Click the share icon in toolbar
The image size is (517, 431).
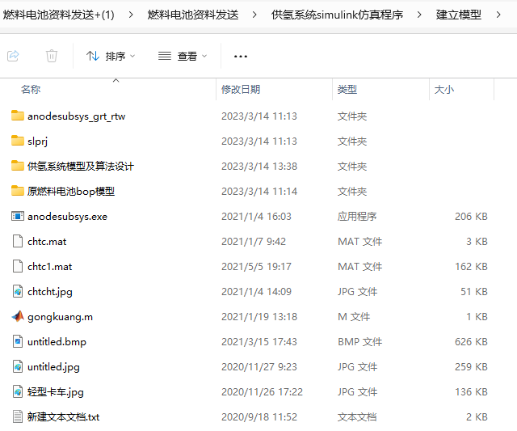14,56
